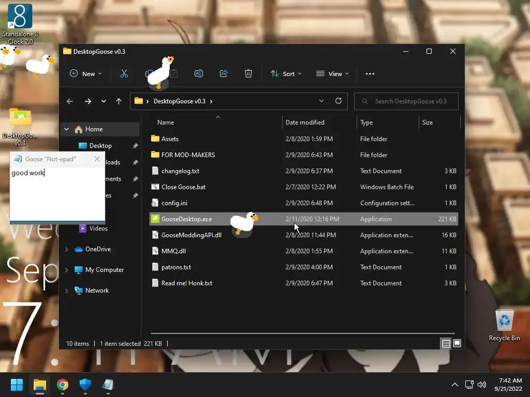This screenshot has width=530, height=397.
Task: Open the View dropdown
Action: click(x=332, y=73)
